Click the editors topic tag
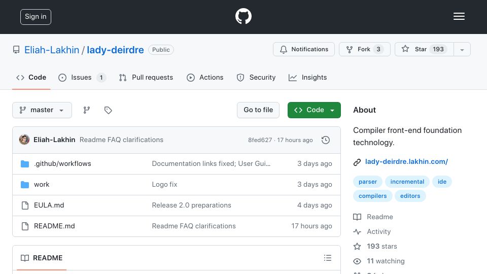This screenshot has height=274, width=487. point(410,196)
